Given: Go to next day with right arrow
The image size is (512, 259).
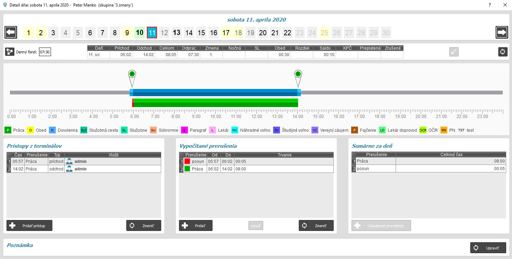Looking at the screenshot, I should click(502, 33).
